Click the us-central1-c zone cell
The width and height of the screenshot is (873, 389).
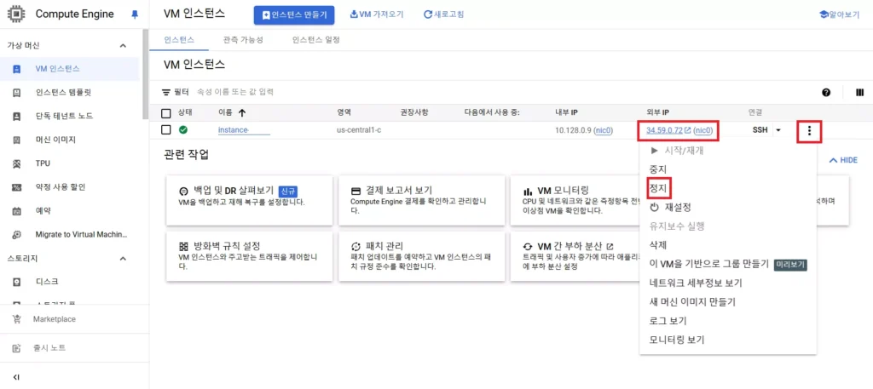coord(359,130)
